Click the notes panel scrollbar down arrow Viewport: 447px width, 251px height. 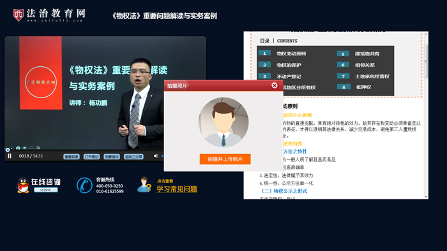pyautogui.click(x=426, y=196)
